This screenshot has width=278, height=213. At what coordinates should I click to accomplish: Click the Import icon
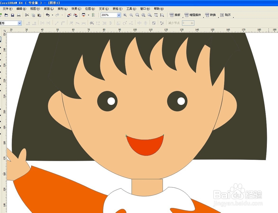click(x=69, y=15)
